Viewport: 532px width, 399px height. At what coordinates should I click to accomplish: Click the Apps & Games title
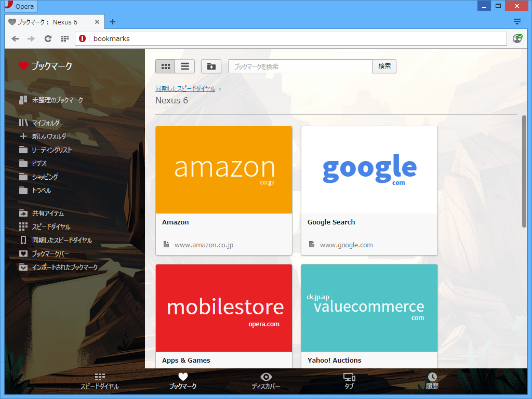tap(186, 361)
